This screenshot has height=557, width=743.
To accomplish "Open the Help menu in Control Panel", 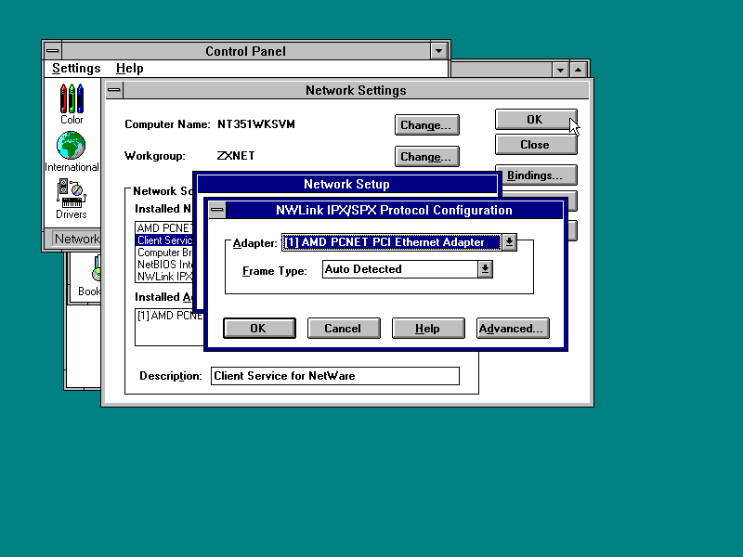I will pyautogui.click(x=129, y=68).
